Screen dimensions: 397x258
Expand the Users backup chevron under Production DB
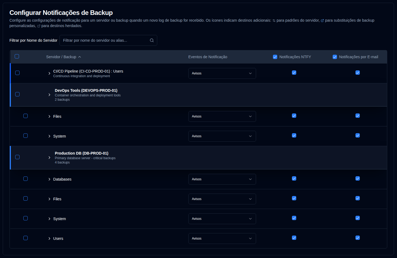49,239
